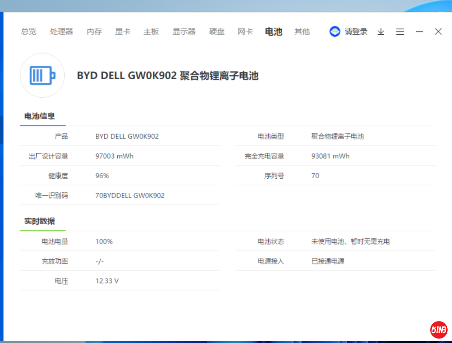Click the blue battery icon
452x343 pixels.
pos(42,75)
